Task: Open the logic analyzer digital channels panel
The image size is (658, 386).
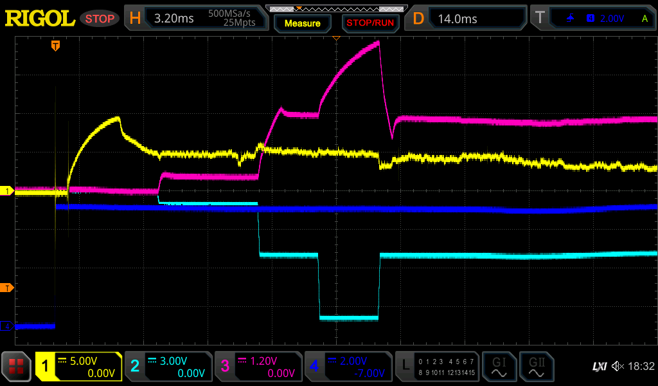Action: coord(438,367)
